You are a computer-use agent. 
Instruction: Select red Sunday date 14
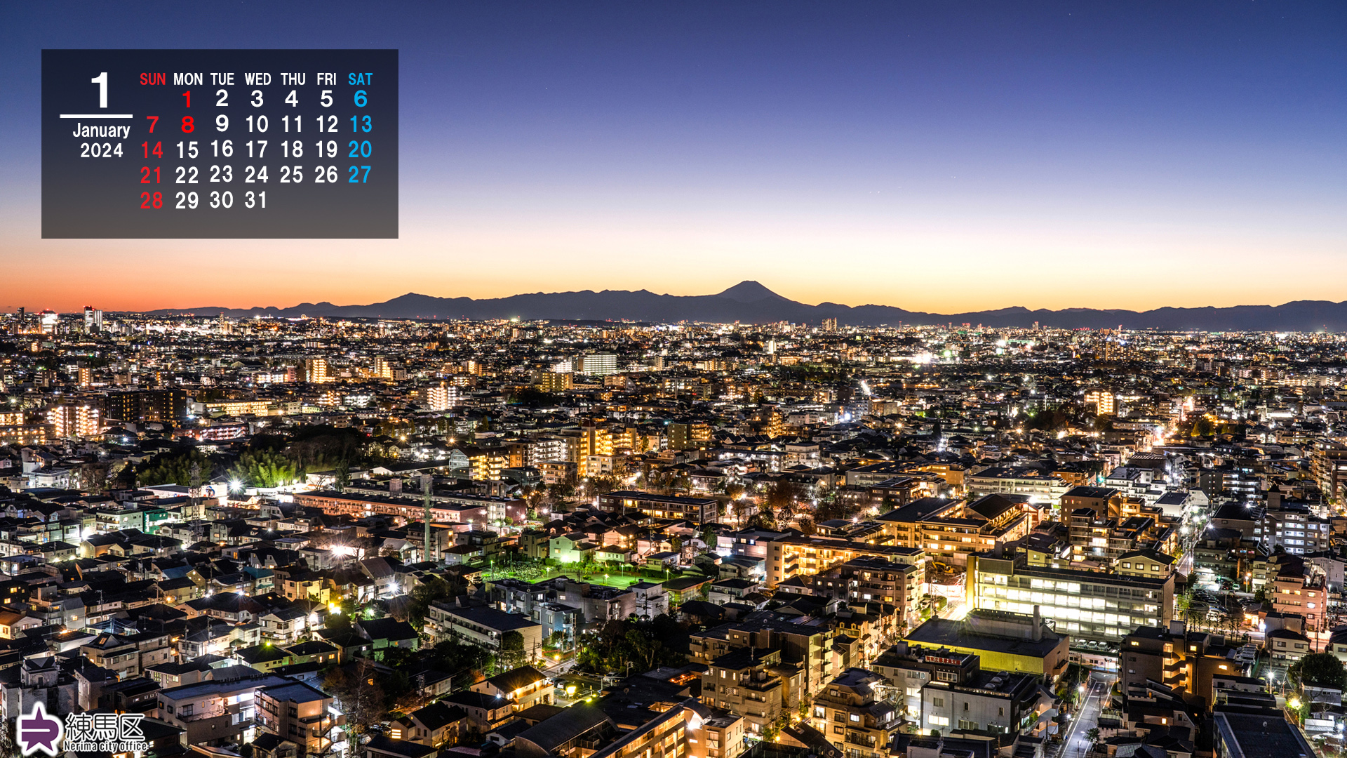click(152, 149)
